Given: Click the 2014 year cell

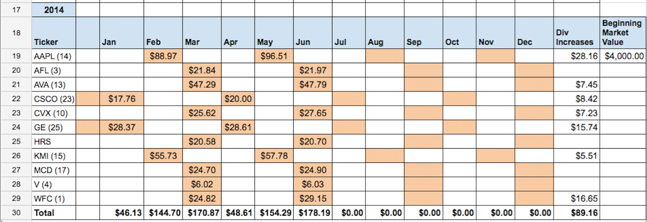Looking at the screenshot, I should (54, 10).
